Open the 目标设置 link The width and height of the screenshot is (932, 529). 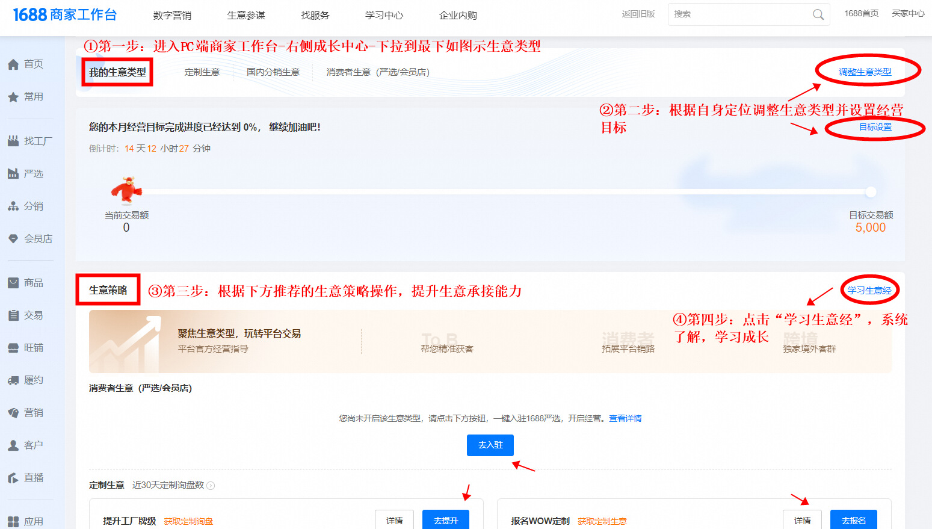(x=875, y=127)
